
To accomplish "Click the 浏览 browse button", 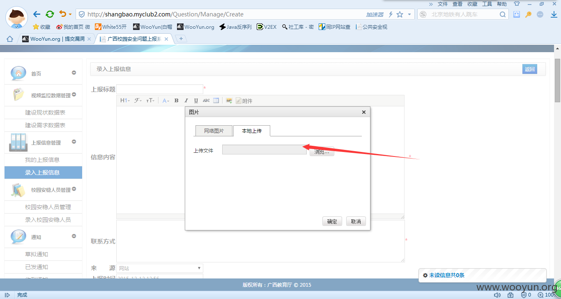I will (x=322, y=152).
